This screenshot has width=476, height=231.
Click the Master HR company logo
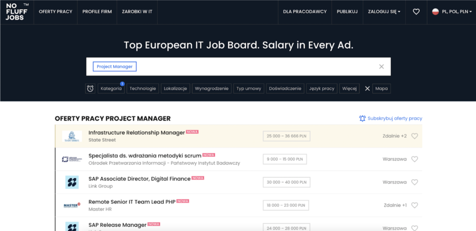[x=72, y=205]
